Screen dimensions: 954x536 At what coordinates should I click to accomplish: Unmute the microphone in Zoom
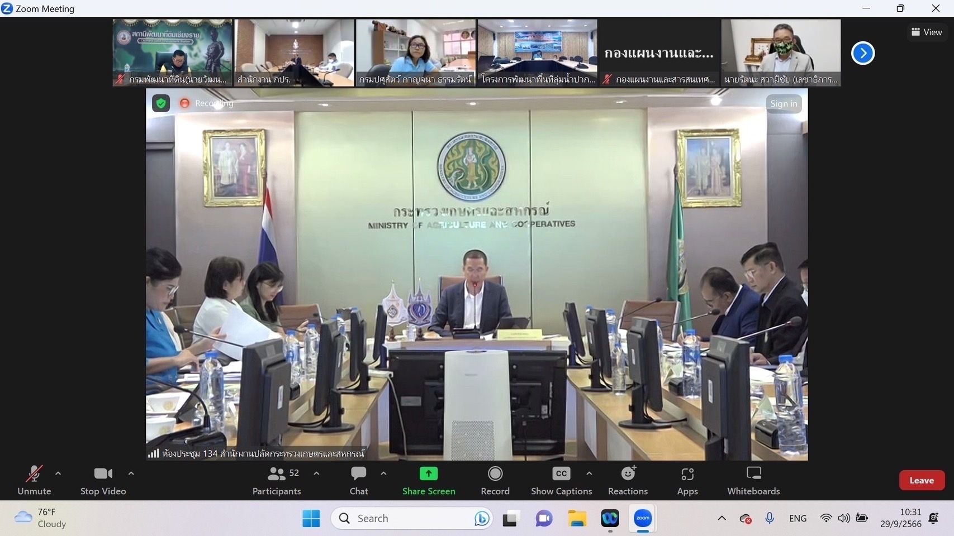tap(34, 480)
